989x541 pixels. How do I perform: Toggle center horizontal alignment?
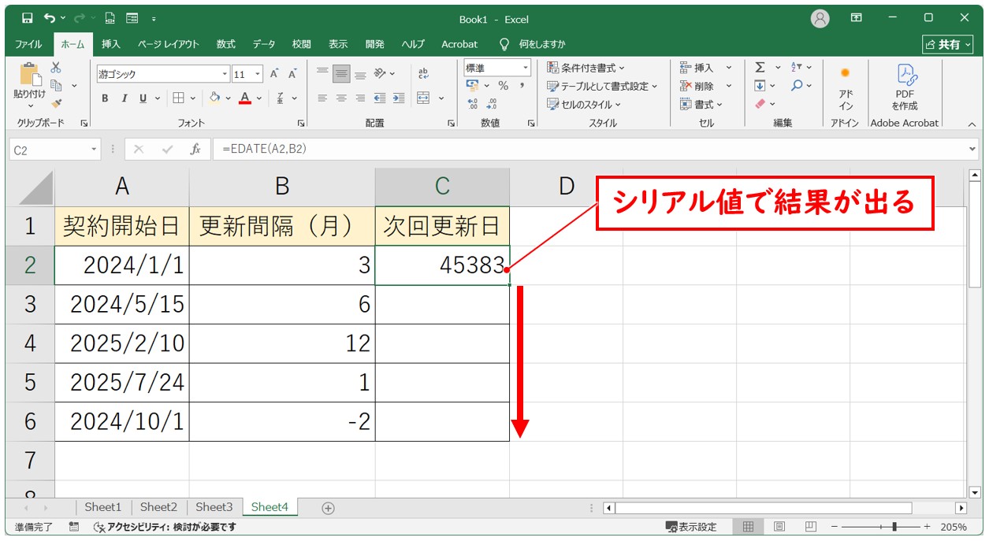point(341,98)
